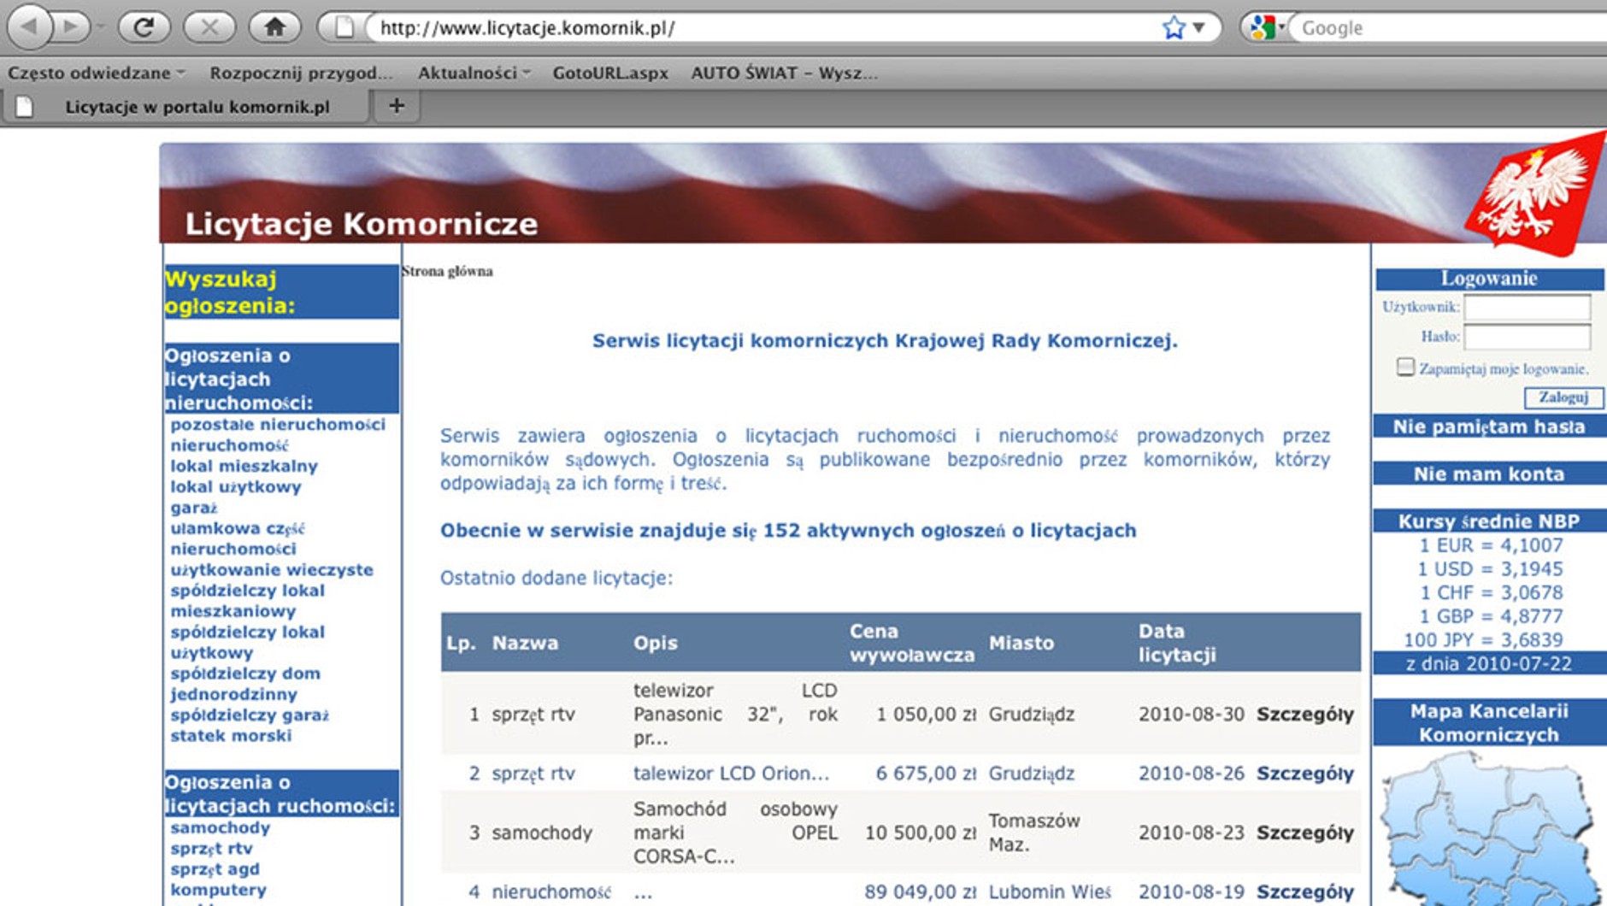Open Szczegóły for the Panasonic telewizor listing
This screenshot has height=906, width=1607.
(1304, 715)
